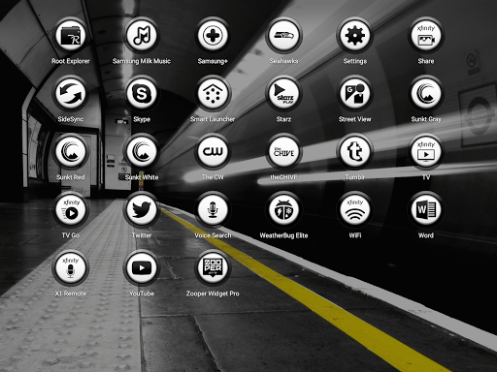
Task: Click the "Sunkt White" label
Action: point(142,177)
